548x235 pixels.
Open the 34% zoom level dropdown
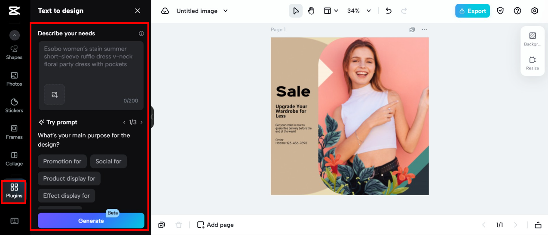(359, 11)
